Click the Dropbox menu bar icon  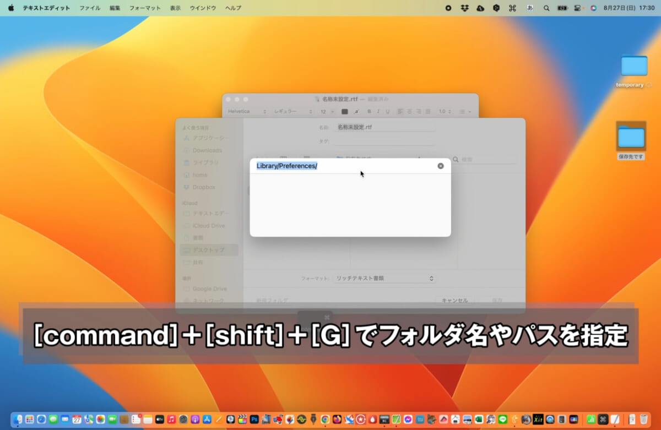coord(464,8)
